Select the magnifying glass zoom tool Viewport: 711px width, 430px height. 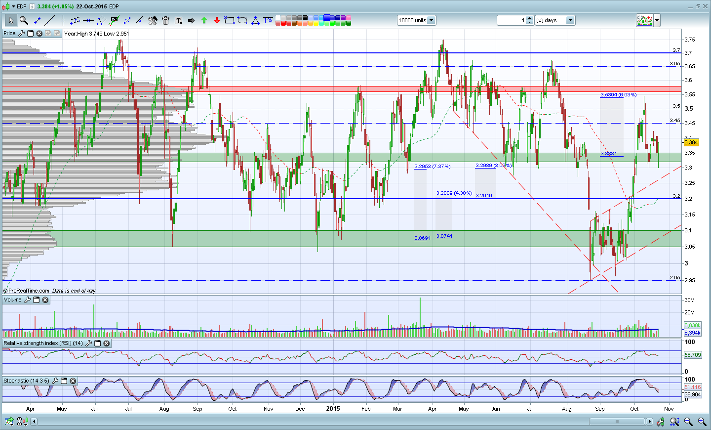(24, 20)
